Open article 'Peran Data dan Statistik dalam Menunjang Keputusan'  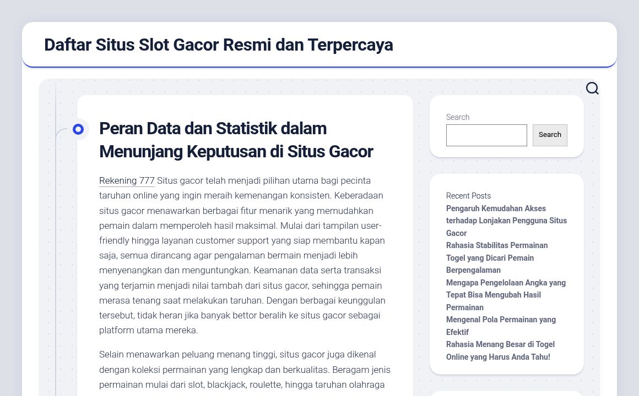[236, 140]
